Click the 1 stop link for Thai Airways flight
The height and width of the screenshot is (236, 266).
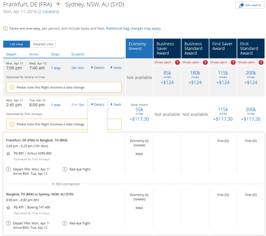click(56, 105)
